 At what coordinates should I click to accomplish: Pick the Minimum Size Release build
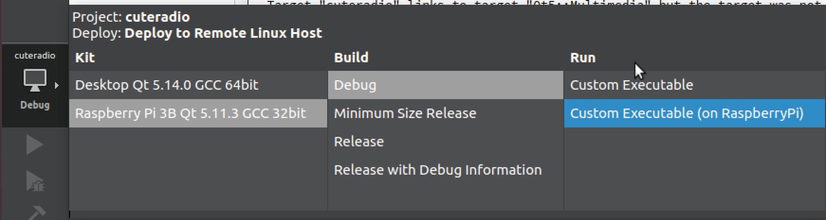pos(405,113)
